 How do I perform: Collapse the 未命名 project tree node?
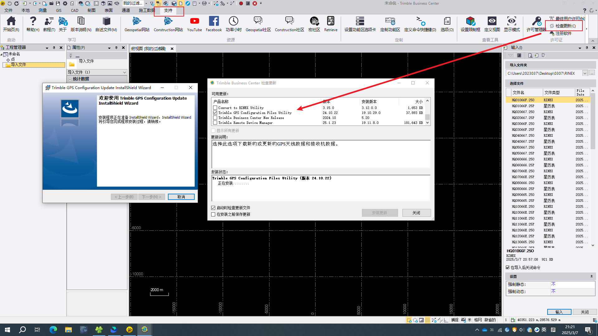[2, 54]
